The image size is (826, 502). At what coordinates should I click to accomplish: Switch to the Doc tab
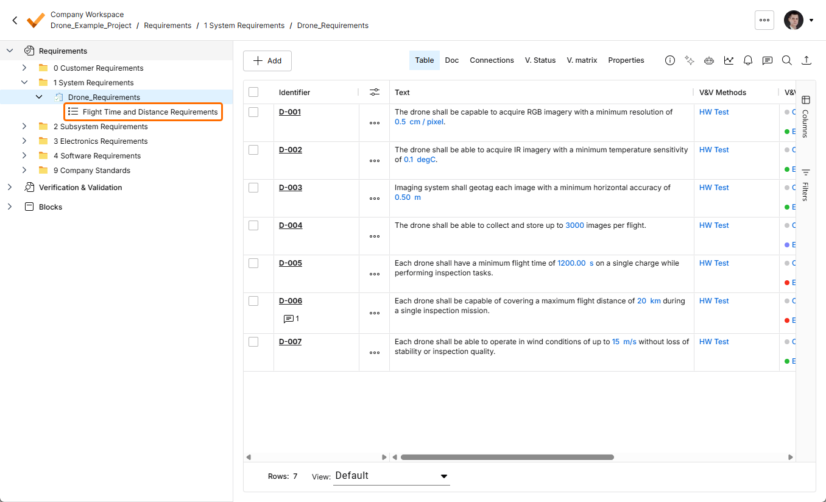[452, 60]
